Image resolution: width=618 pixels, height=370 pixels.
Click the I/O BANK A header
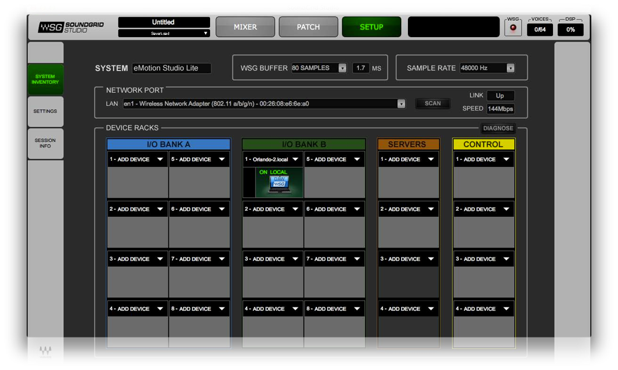169,144
